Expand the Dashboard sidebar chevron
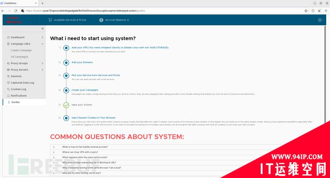330x178 pixels. [43, 37]
